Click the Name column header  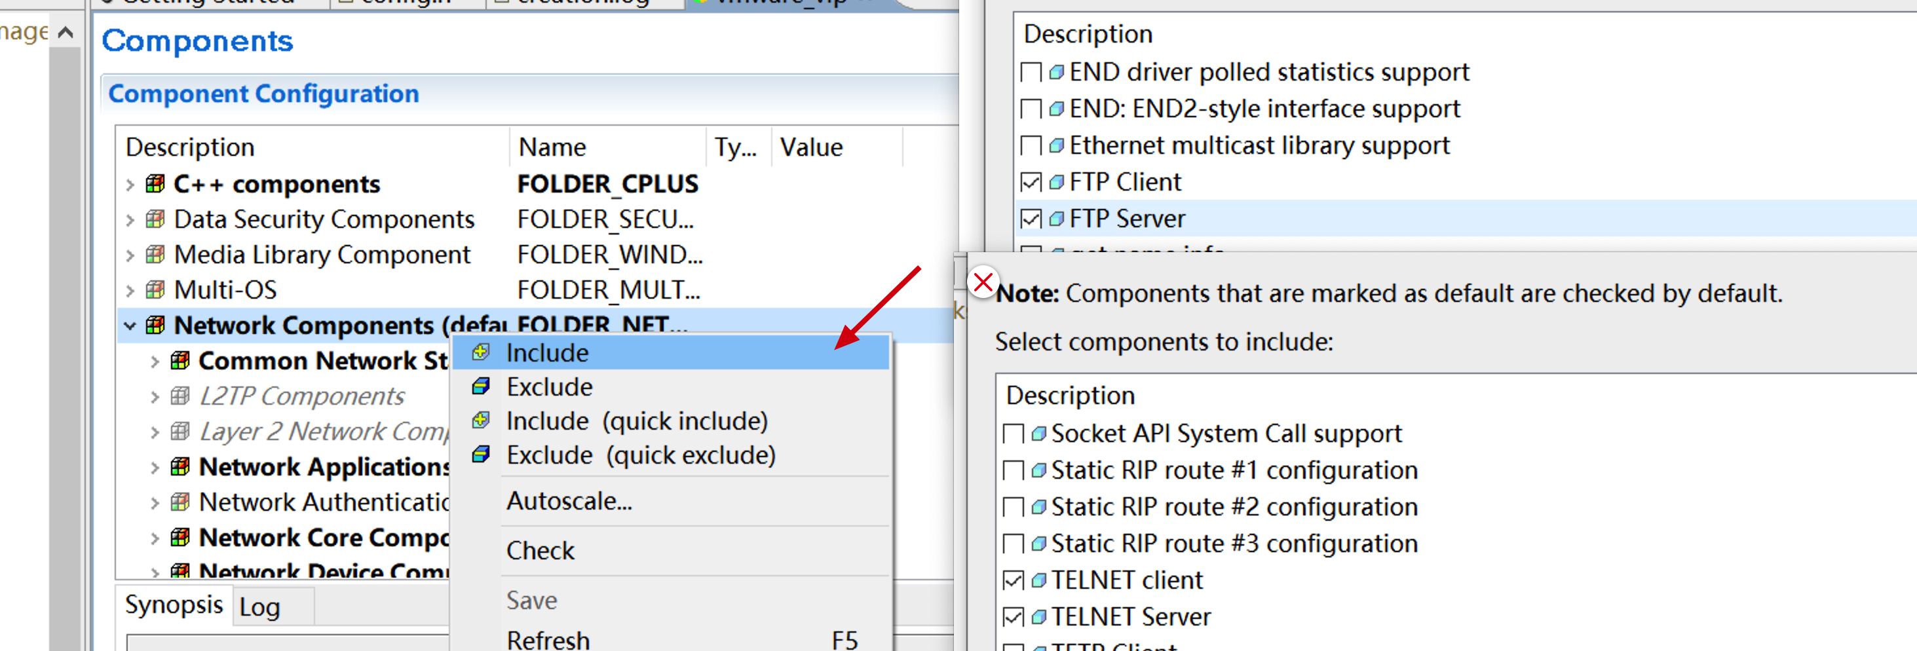tap(607, 147)
